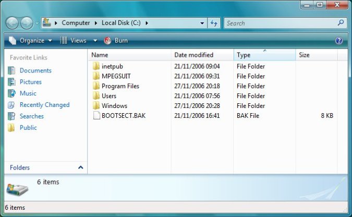Select the inetpub folder name
The image size is (352, 217).
tap(112, 66)
